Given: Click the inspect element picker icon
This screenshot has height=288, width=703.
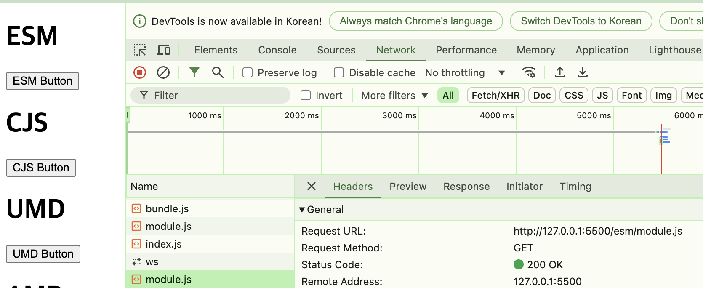Looking at the screenshot, I should [140, 50].
